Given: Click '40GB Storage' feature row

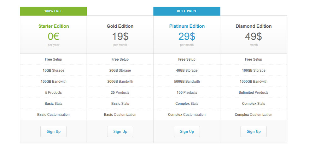Looking at the screenshot, I should coord(187,70).
